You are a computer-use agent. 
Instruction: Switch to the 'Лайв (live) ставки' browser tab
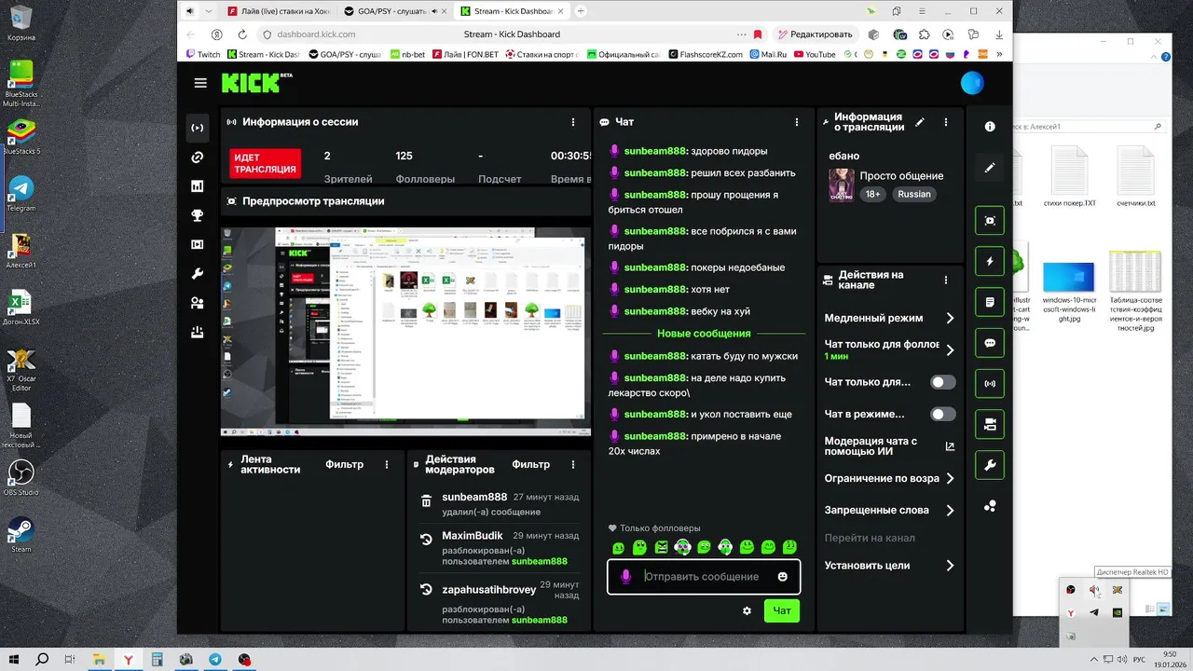[x=278, y=11]
